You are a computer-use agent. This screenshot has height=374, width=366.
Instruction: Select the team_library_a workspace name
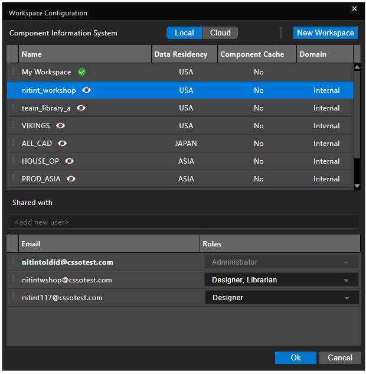(46, 108)
